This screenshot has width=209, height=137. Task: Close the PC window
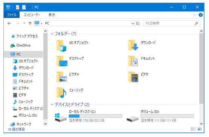(197, 7)
